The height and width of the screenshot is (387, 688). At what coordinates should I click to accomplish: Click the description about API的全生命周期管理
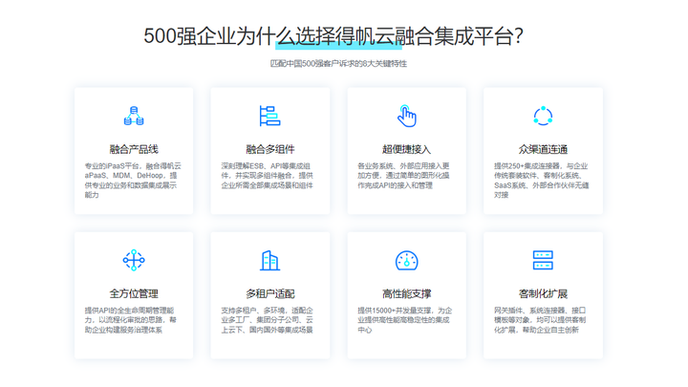coord(131,320)
